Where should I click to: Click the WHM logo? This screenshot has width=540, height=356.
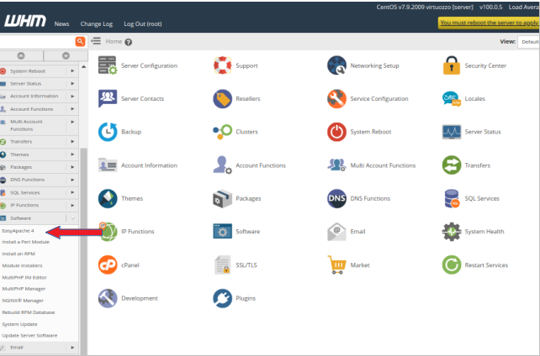pos(24,21)
